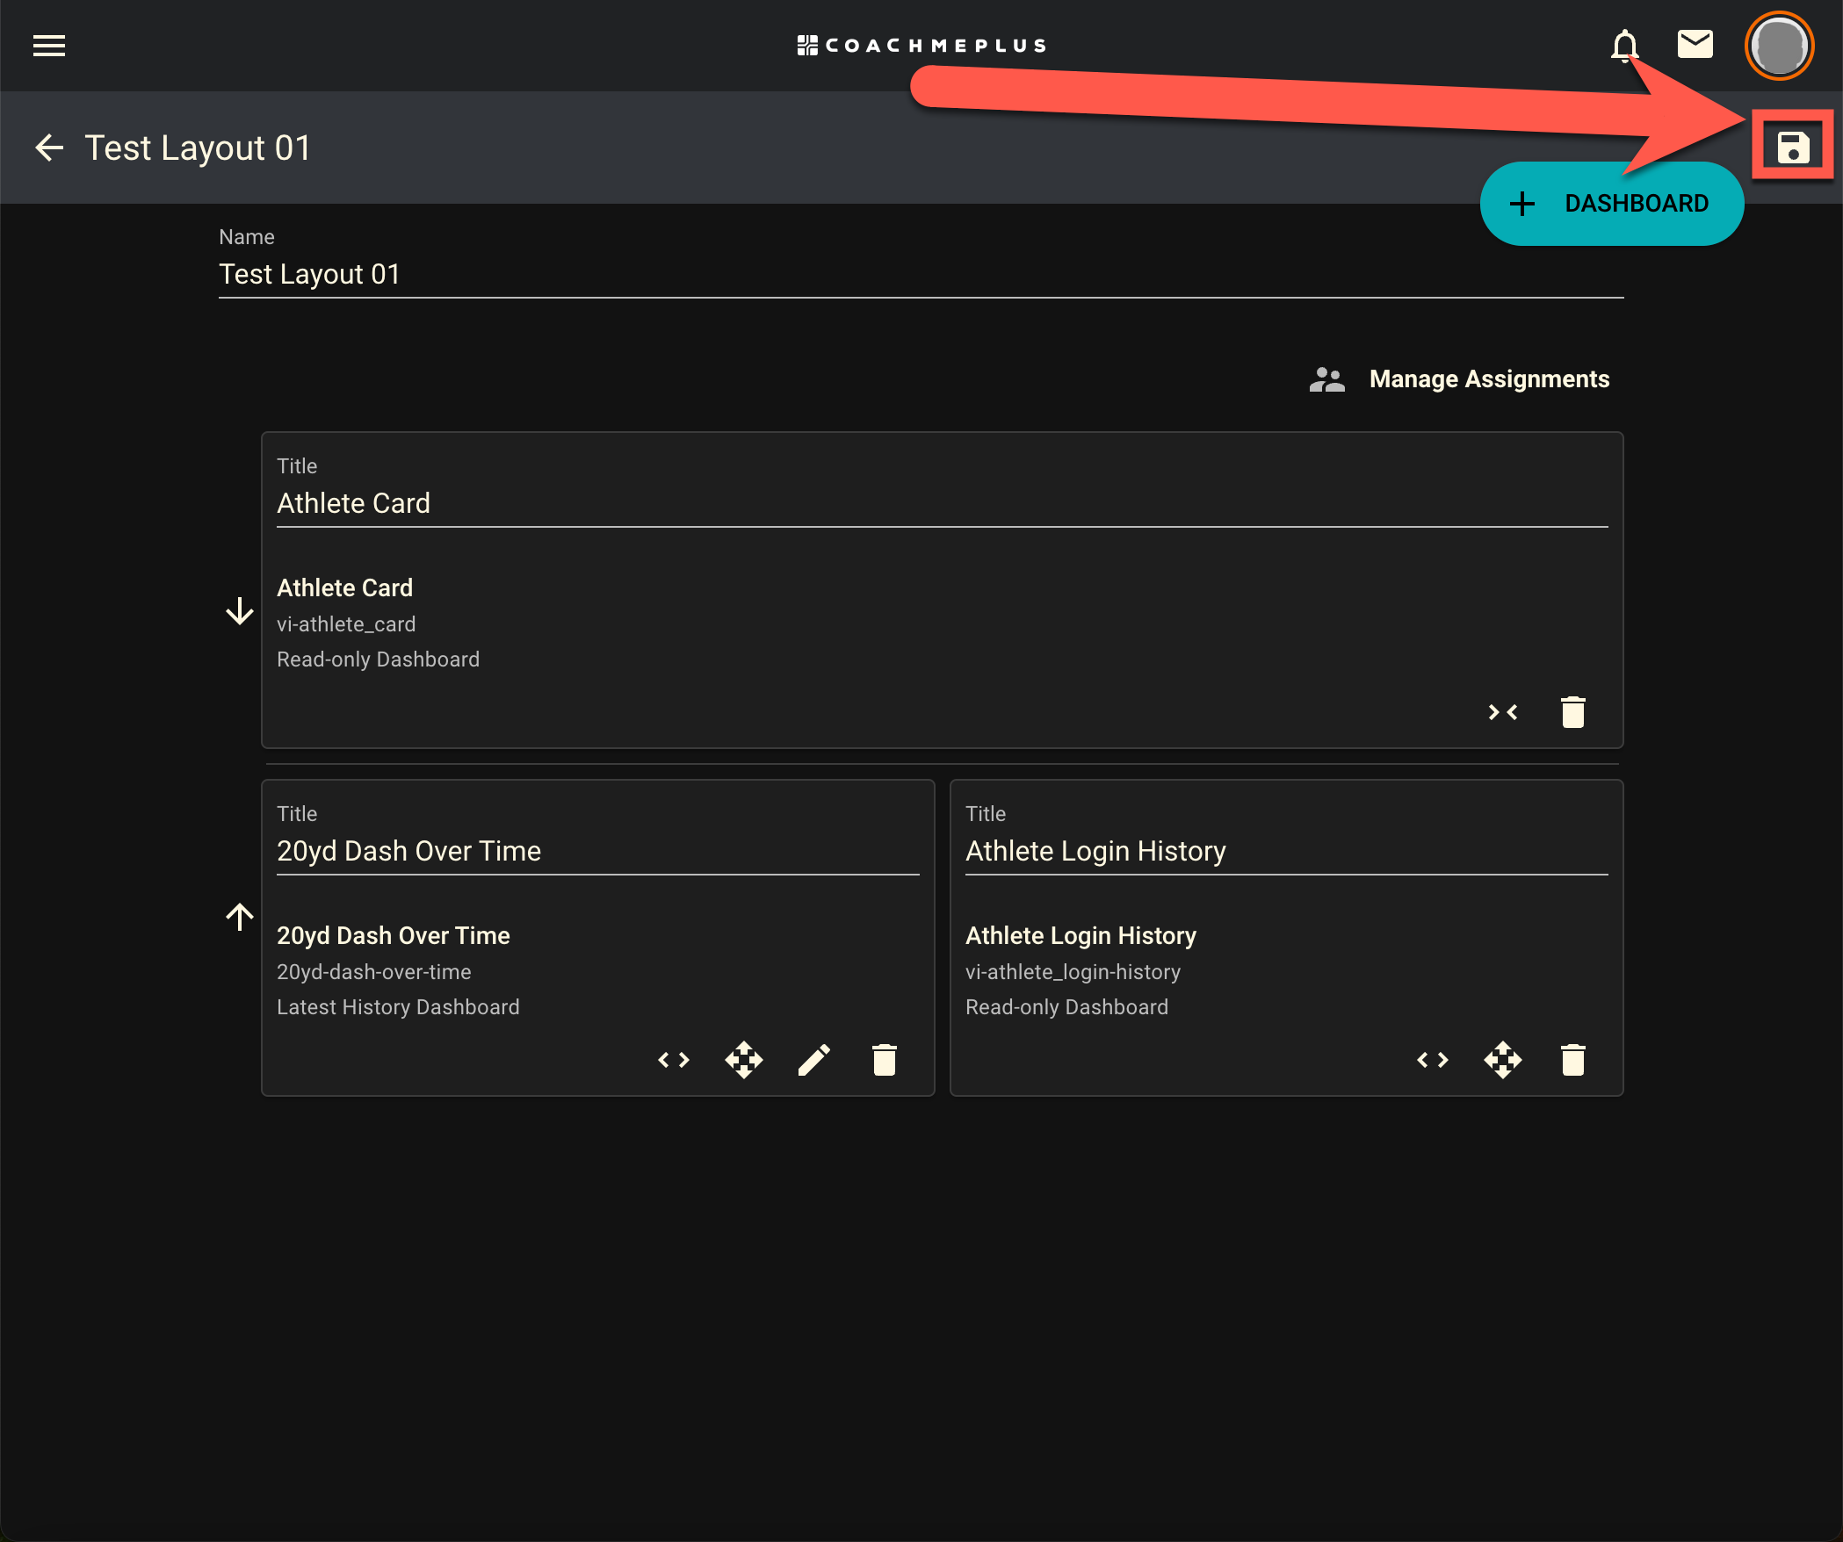1843x1542 pixels.
Task: Shrink width of Athlete Card dashboard
Action: tap(1502, 712)
